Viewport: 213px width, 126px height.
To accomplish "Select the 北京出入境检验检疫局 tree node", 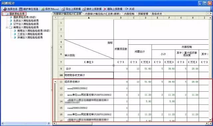I will tap(26, 21).
